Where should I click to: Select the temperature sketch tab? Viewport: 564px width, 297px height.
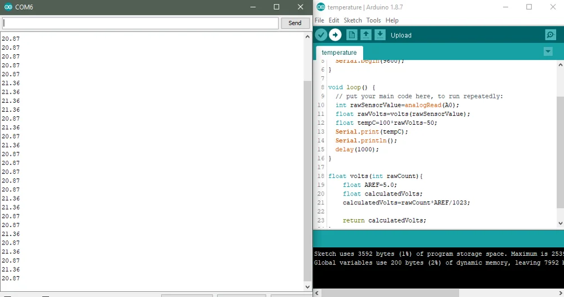point(339,53)
